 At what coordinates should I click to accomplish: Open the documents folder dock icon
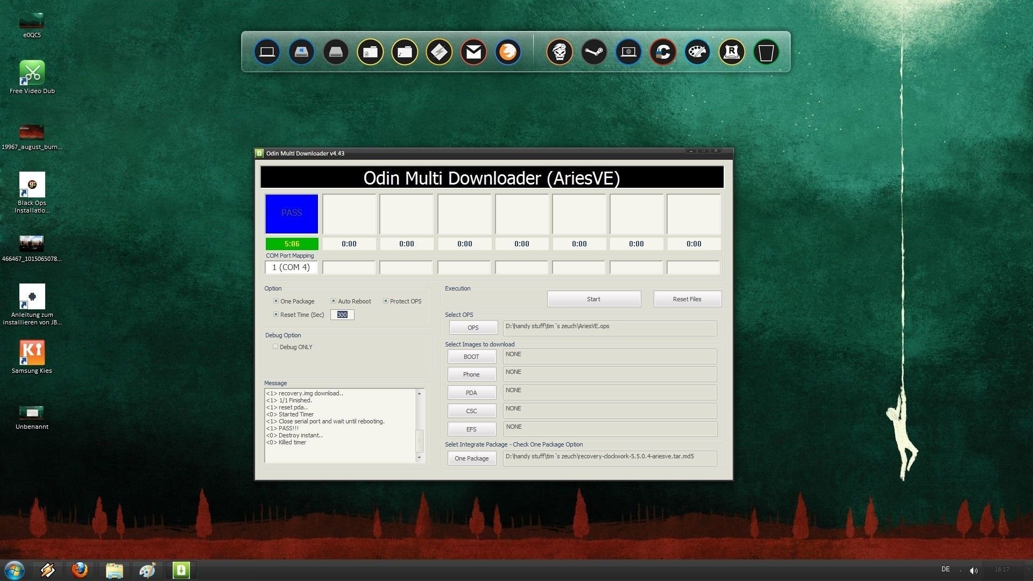pyautogui.click(x=370, y=52)
